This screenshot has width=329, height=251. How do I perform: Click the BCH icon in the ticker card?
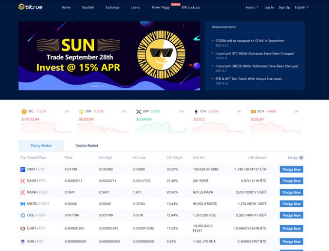tap(253, 112)
